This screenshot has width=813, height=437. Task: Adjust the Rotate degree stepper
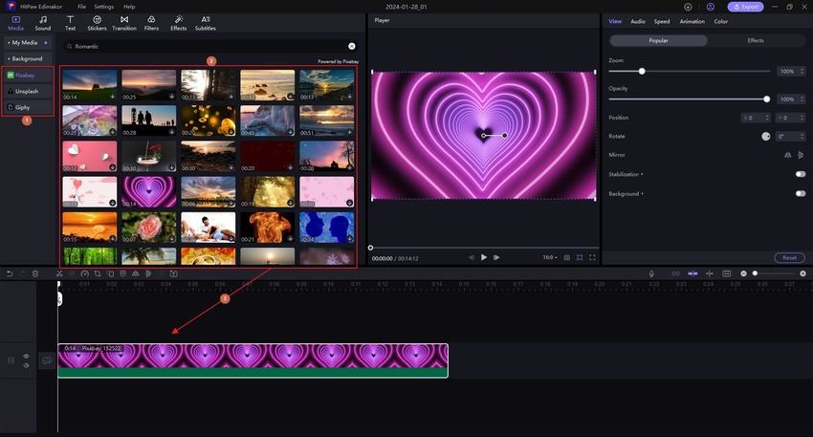[802, 137]
